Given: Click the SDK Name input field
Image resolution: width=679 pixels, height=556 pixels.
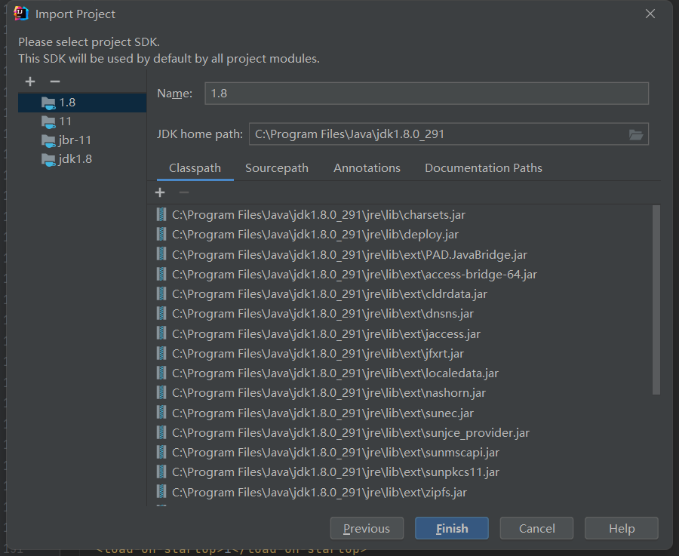Looking at the screenshot, I should pyautogui.click(x=426, y=94).
